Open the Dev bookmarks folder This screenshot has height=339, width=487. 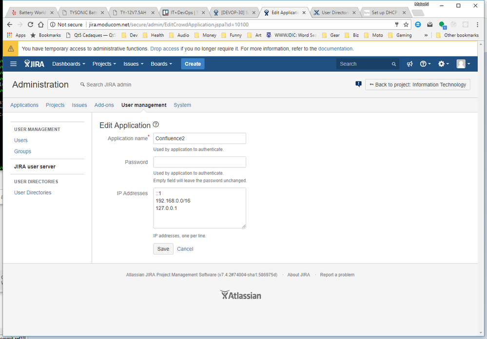point(130,35)
